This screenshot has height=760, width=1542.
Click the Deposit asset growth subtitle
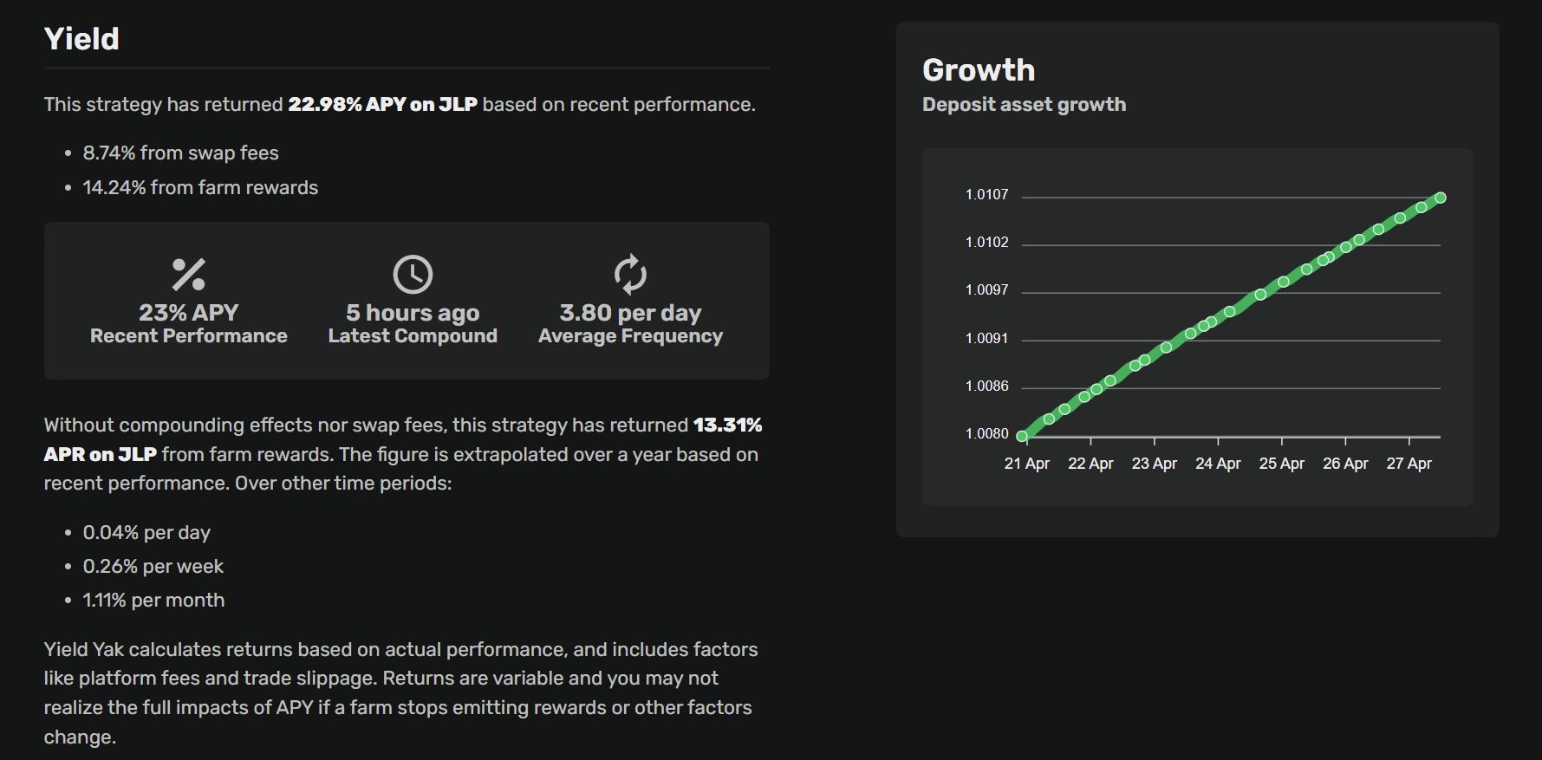tap(1024, 105)
